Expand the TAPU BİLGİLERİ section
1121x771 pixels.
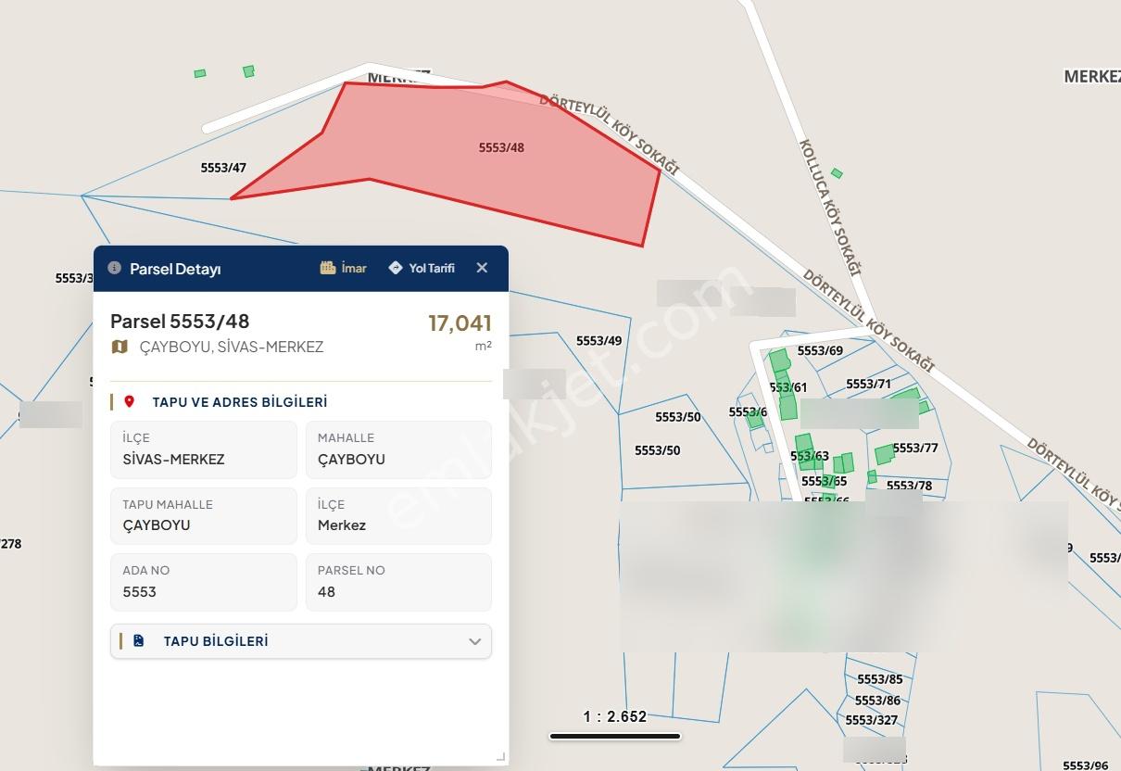coord(301,641)
